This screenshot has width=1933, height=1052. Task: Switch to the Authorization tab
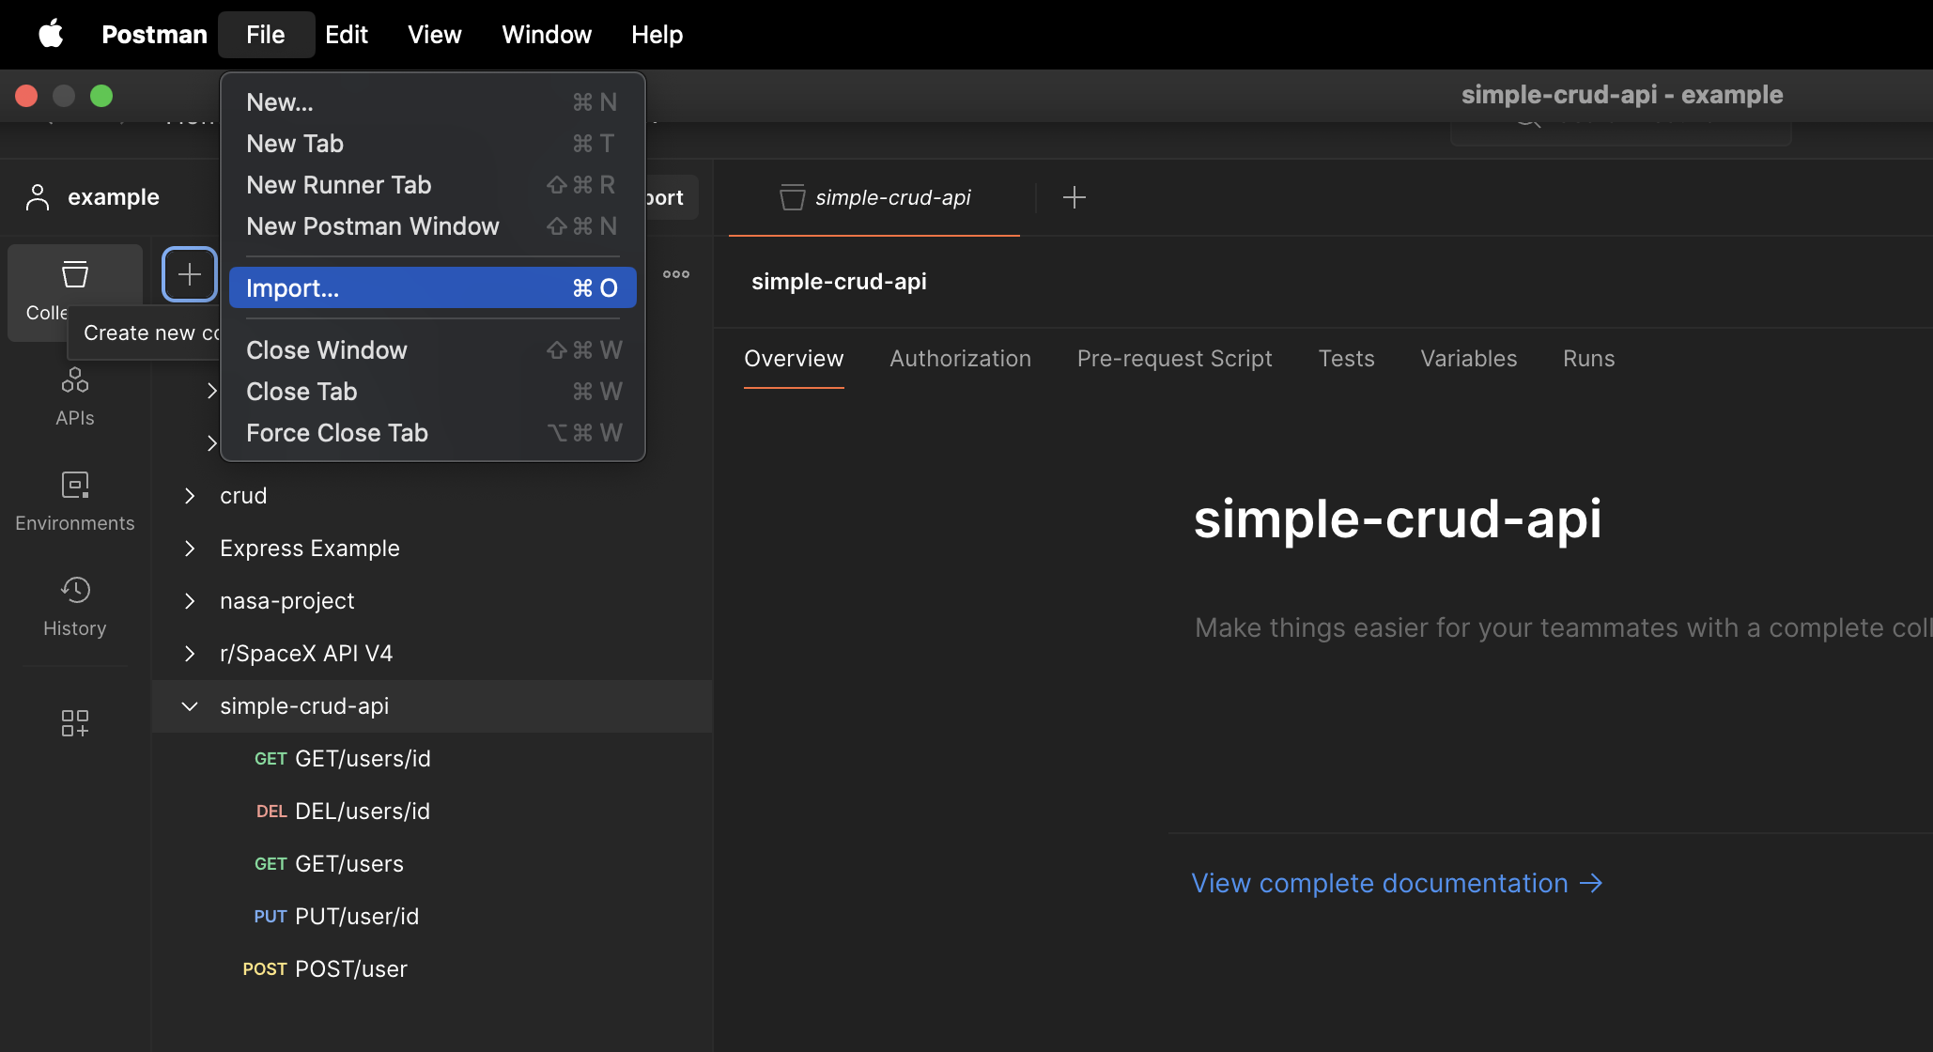(960, 359)
